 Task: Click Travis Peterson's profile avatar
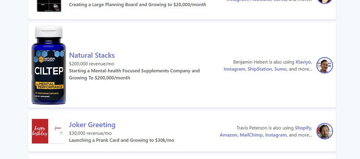324,131
